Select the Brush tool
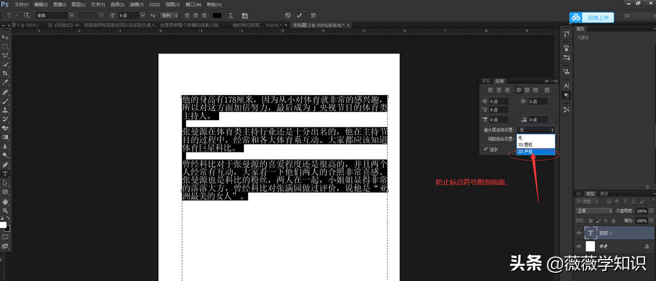 click(x=5, y=101)
